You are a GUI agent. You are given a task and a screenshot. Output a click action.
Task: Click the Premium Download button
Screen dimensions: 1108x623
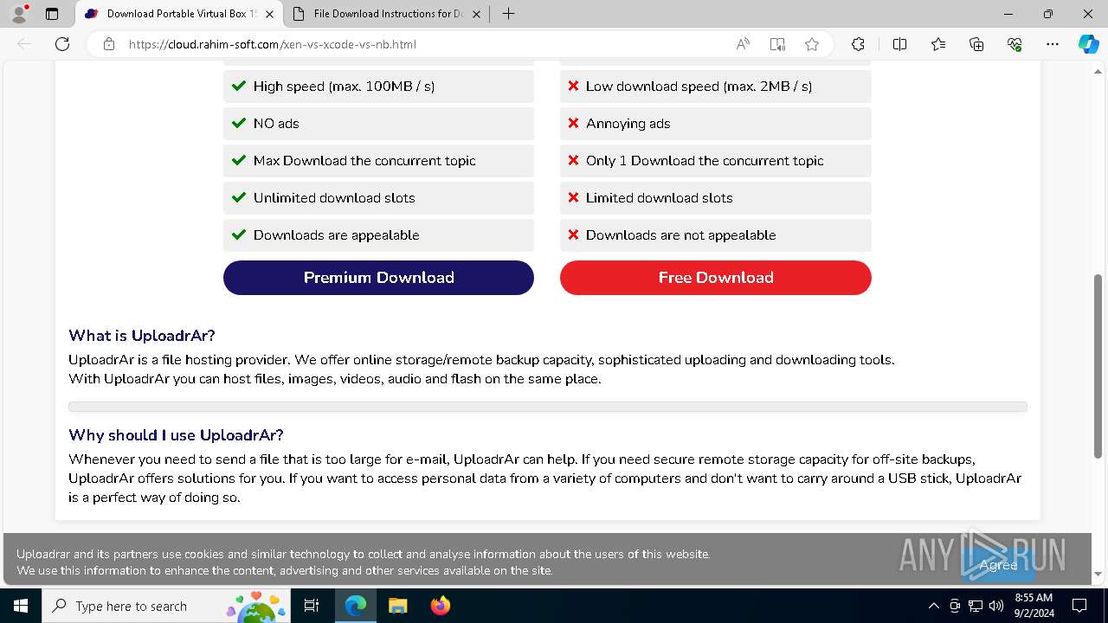click(x=378, y=278)
